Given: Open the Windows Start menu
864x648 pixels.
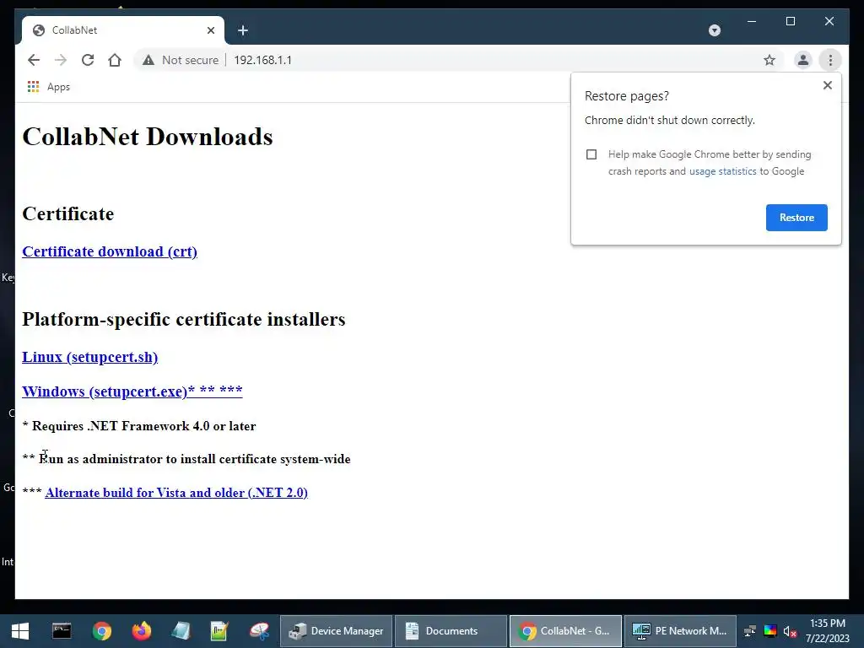Looking at the screenshot, I should click(20, 631).
